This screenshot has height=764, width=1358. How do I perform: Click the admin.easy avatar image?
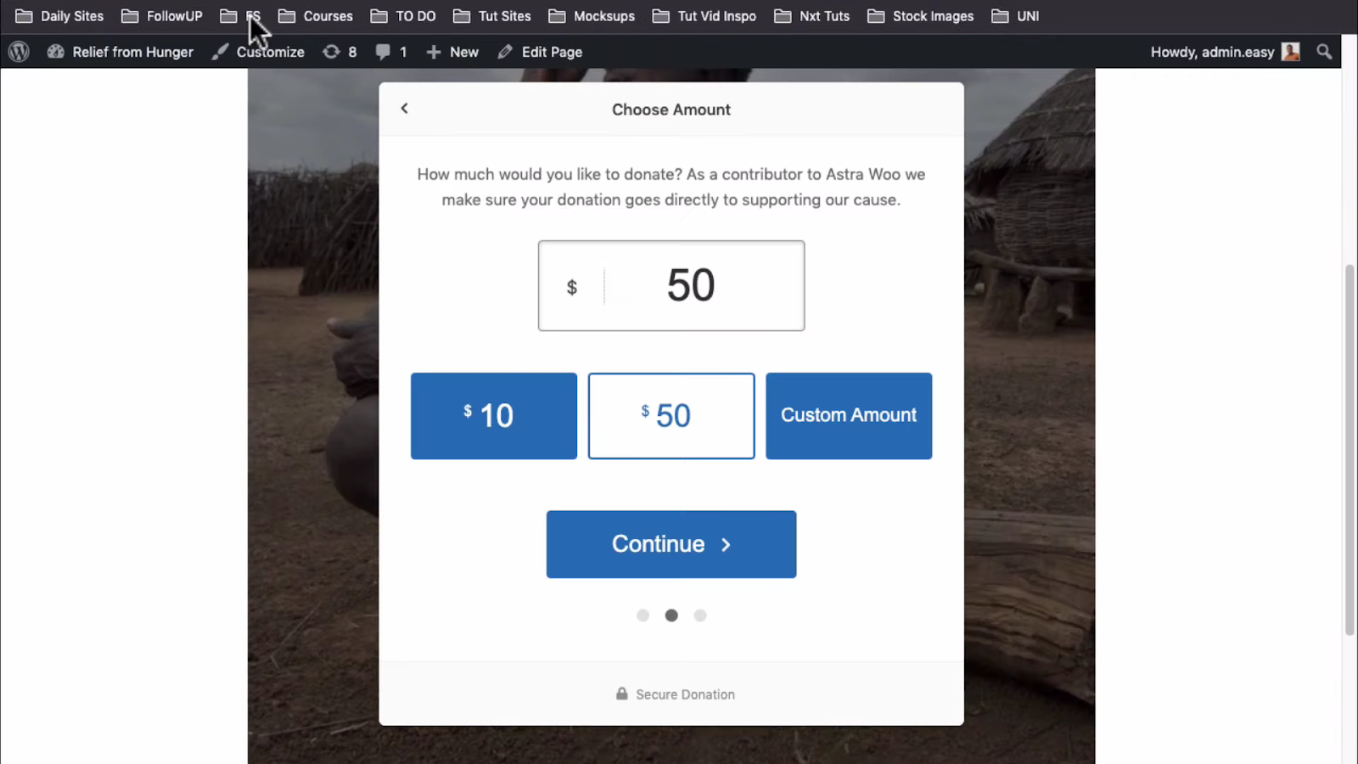(1291, 52)
